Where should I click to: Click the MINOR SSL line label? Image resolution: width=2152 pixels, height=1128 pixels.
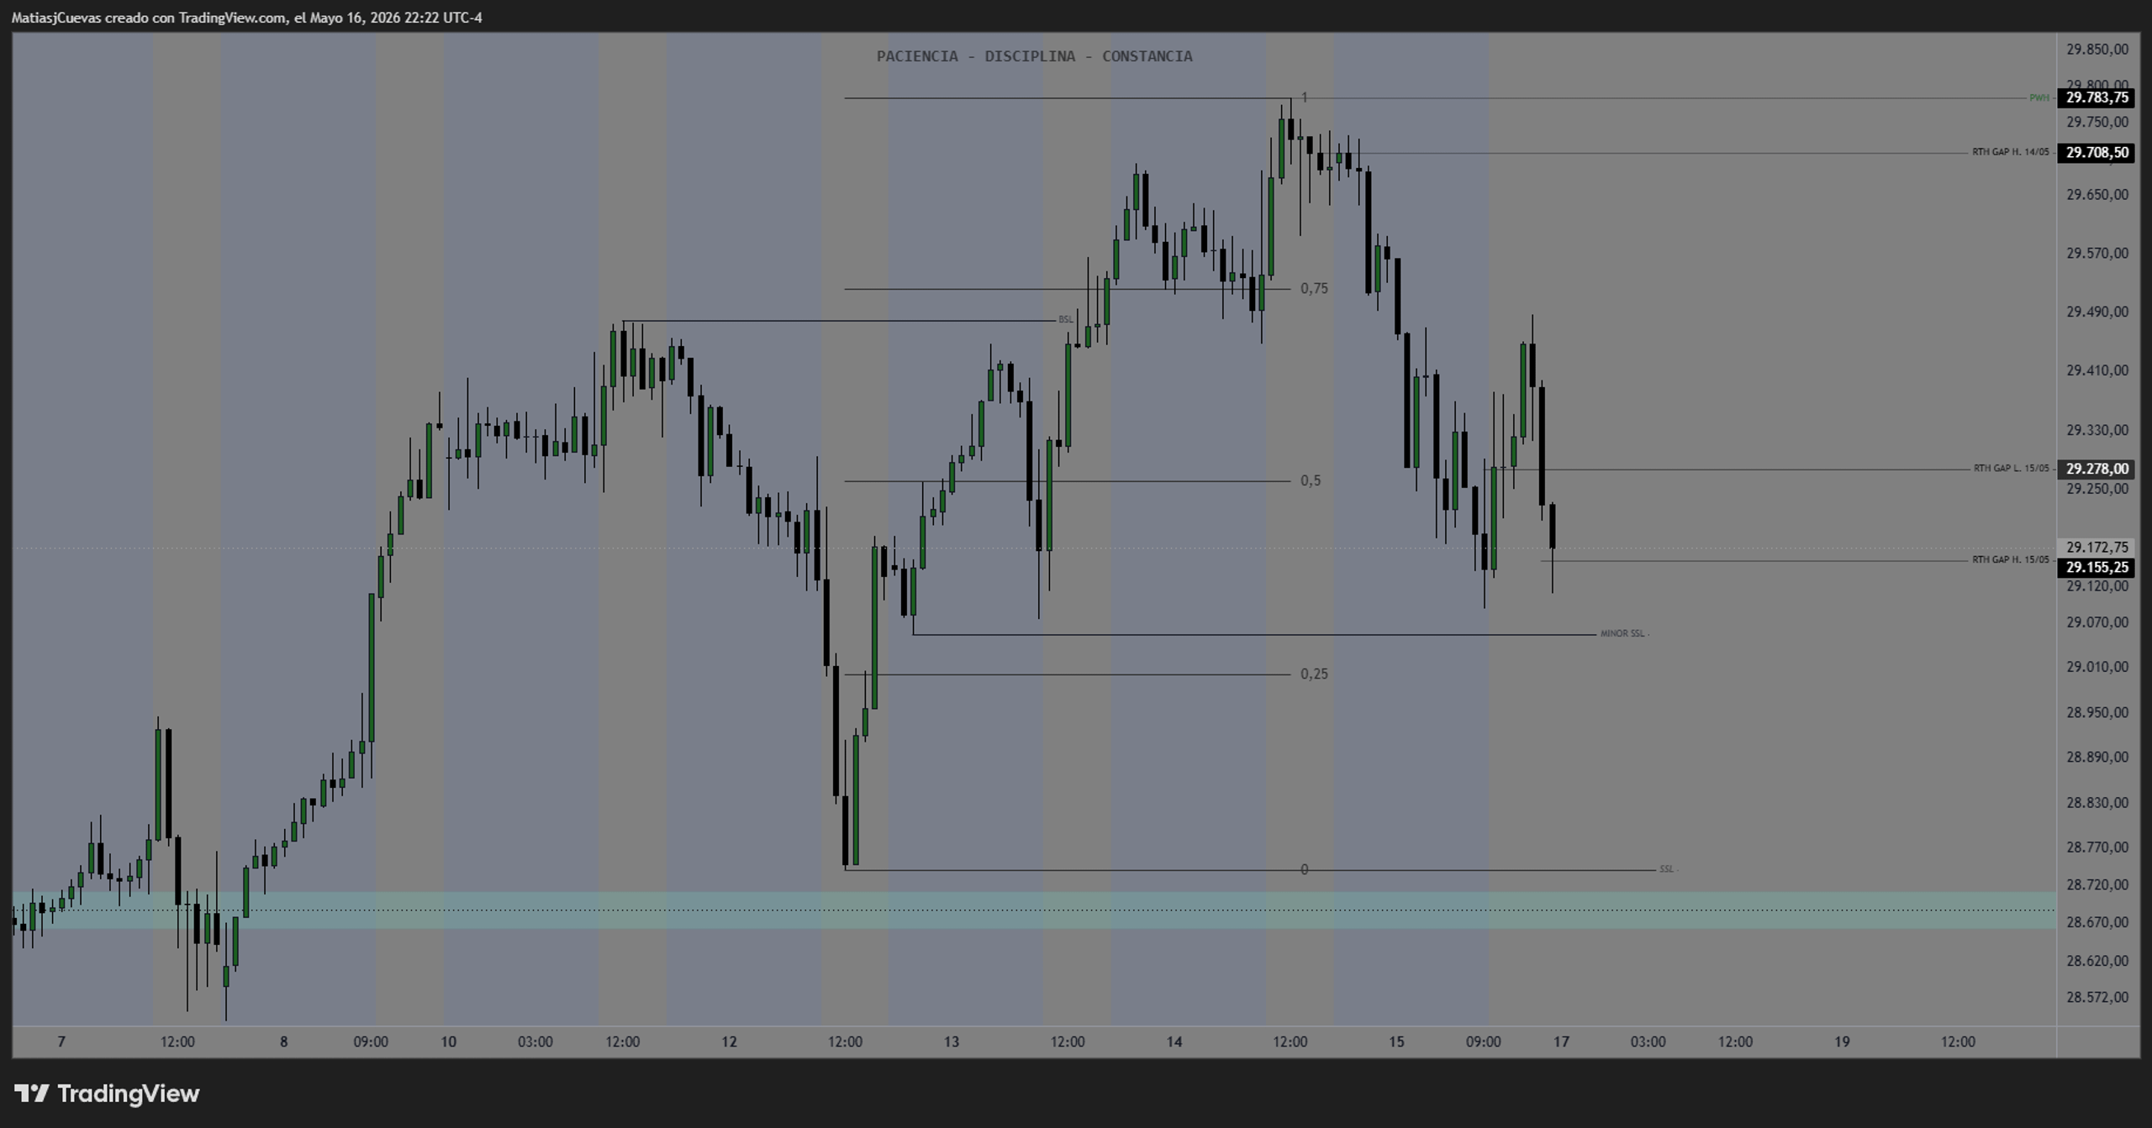pyautogui.click(x=1622, y=633)
